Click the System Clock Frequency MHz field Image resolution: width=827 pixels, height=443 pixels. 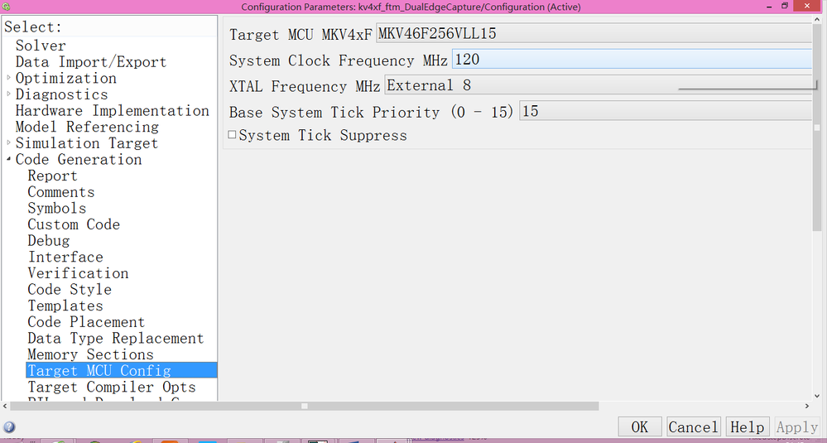coord(632,60)
